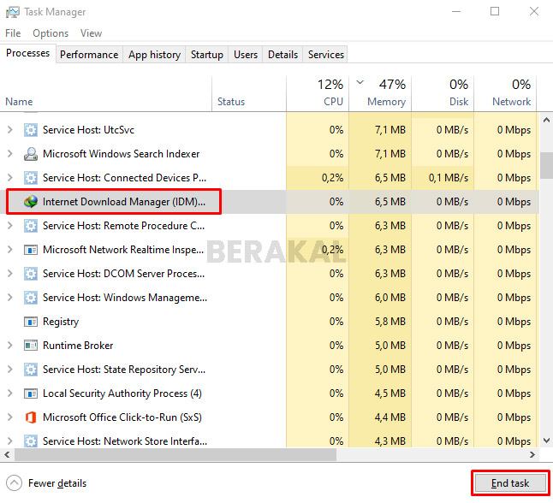The height and width of the screenshot is (503, 553).
Task: Click the horizontal scrollbar right arrow
Action: (532, 455)
